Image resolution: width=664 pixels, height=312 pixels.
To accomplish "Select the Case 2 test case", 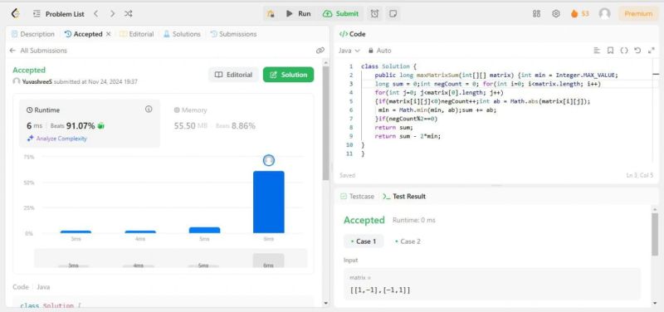I will pyautogui.click(x=408, y=241).
